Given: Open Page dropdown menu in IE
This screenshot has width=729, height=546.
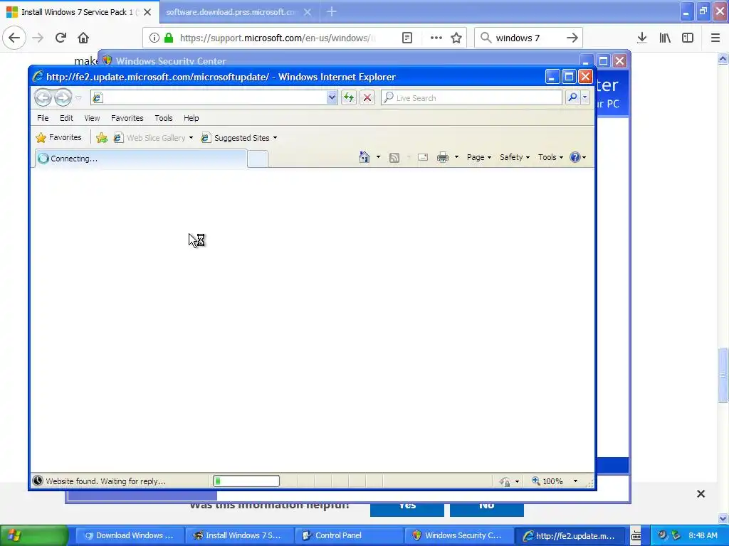Looking at the screenshot, I should coord(479,157).
